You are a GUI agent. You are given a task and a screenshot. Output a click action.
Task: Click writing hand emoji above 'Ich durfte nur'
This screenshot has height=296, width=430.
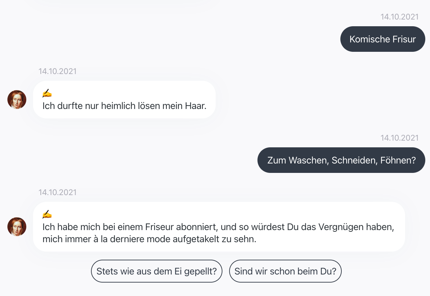coord(47,93)
